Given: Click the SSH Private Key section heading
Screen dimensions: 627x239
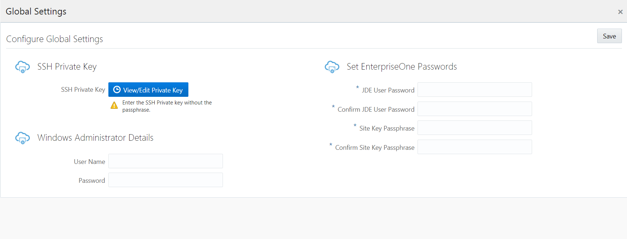Looking at the screenshot, I should (67, 67).
